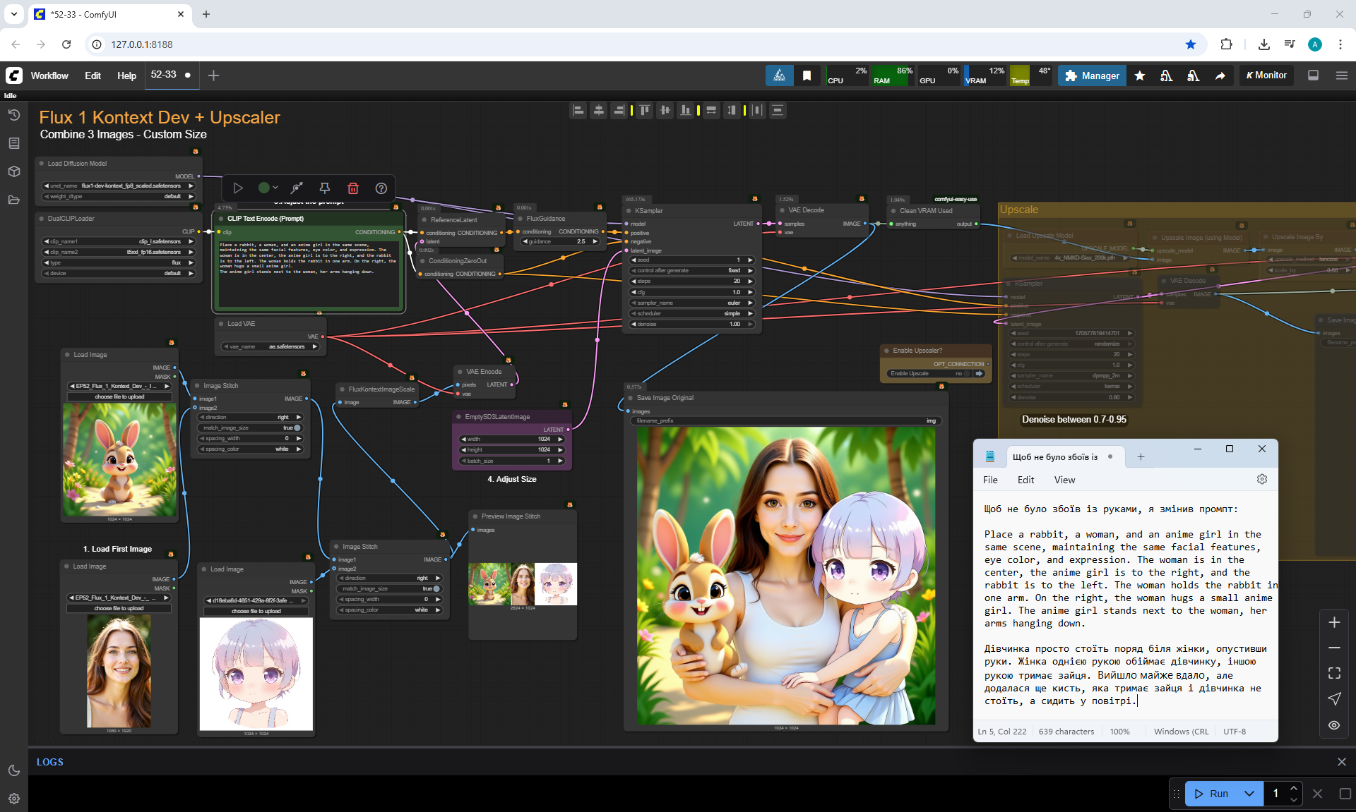
Task: Toggle match_image_size in upper Image Stitch
Action: pos(297,428)
